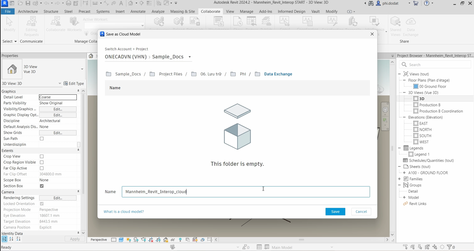474x251 pixels.
Task: Open the Sample_Docs project dropdown arrow
Action: pyautogui.click(x=190, y=57)
